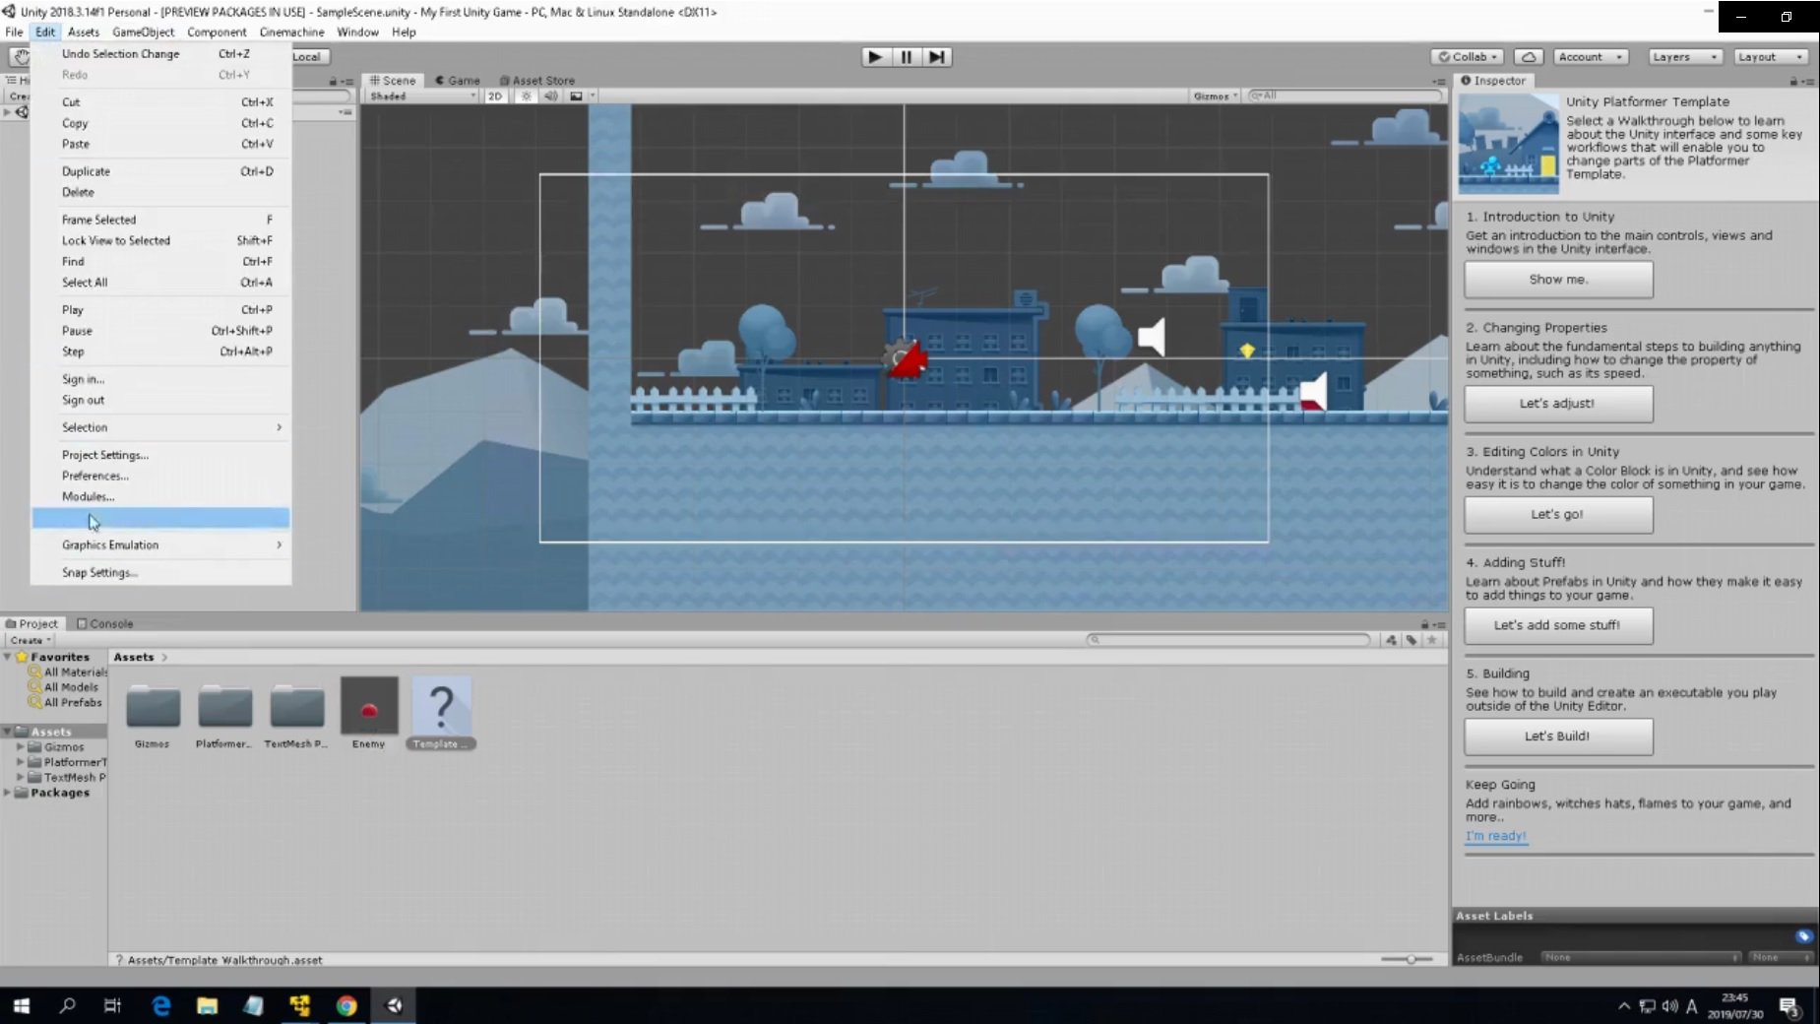Click the search by label tag icon
Viewport: 1820px width, 1024px height.
[x=1412, y=640]
